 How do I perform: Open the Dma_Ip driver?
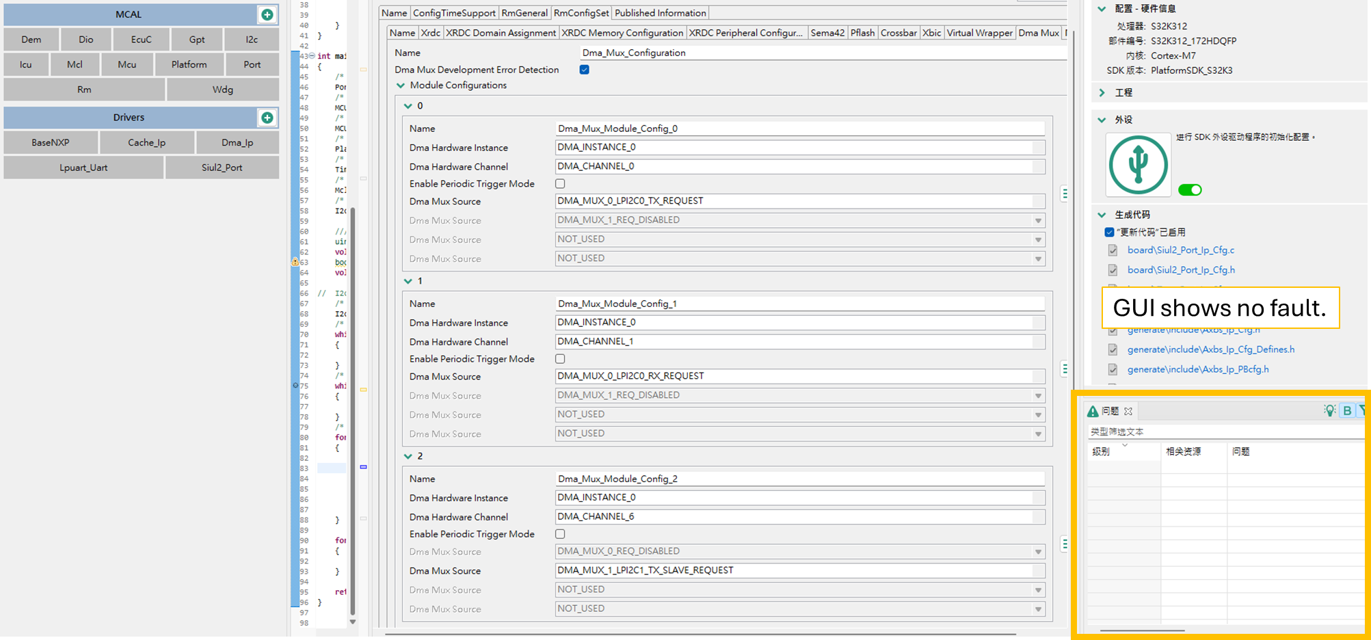pyautogui.click(x=237, y=143)
